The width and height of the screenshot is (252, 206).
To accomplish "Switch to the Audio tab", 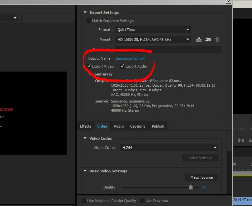I will point(119,126).
